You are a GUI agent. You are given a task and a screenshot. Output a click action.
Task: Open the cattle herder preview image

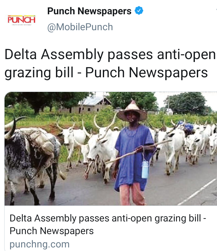[x=111, y=148]
